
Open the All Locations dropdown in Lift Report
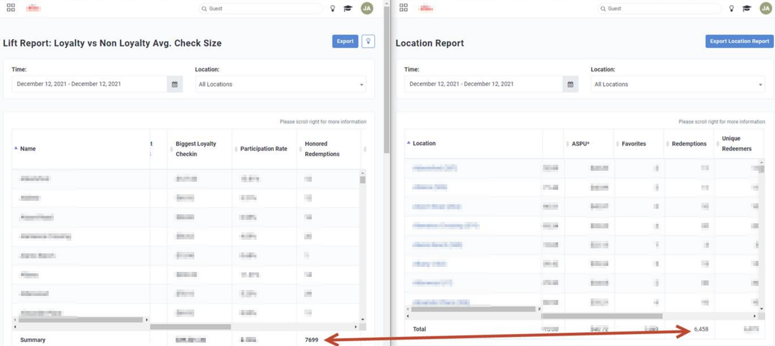click(280, 84)
